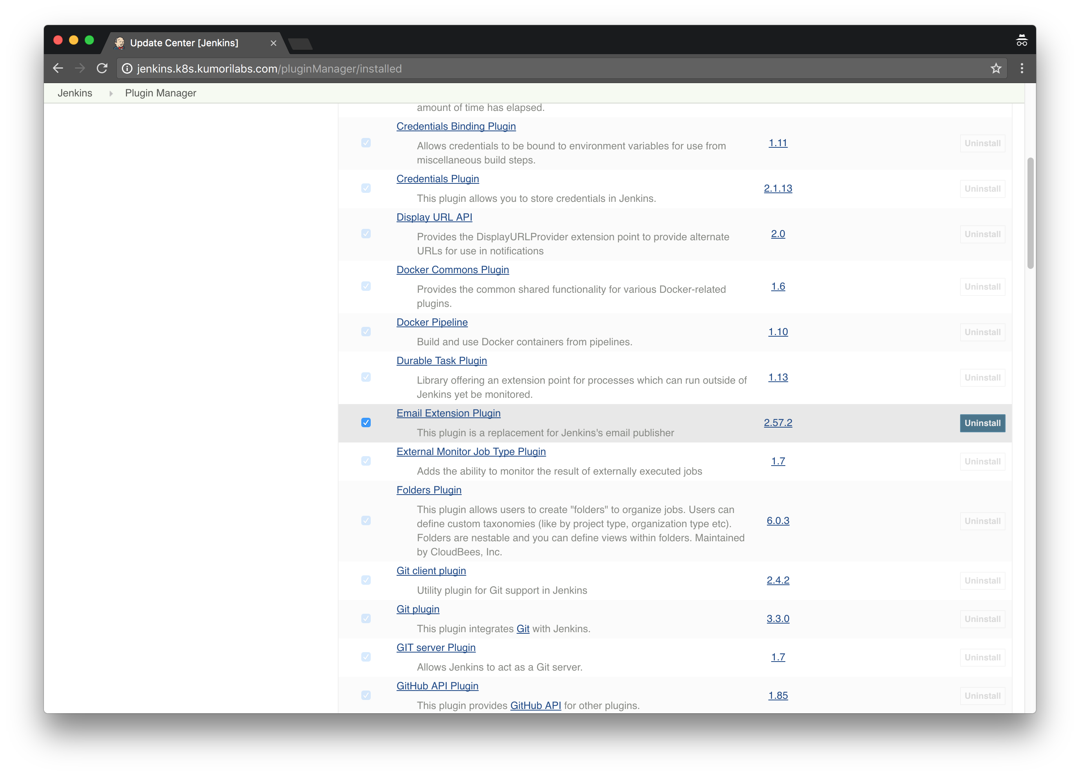Open the Chrome three-dot menu
Image resolution: width=1080 pixels, height=776 pixels.
coord(1022,69)
